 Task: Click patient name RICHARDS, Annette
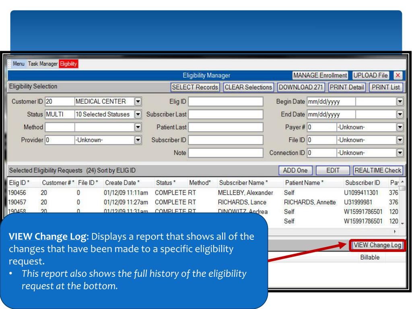click(x=310, y=202)
